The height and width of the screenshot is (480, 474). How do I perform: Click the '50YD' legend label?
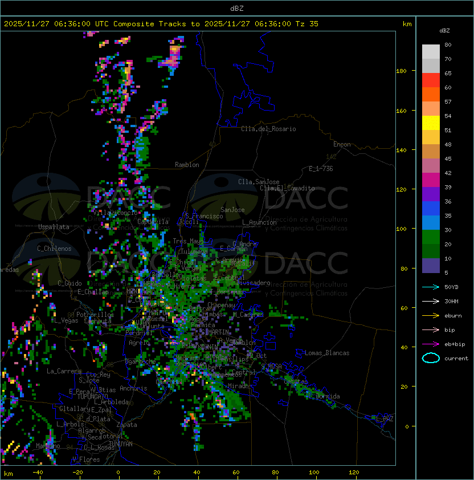coord(451,287)
